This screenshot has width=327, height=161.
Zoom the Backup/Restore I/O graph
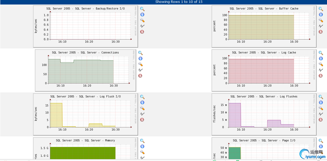point(142,9)
